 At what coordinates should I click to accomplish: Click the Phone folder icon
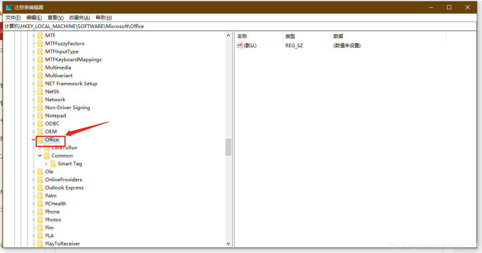click(40, 212)
